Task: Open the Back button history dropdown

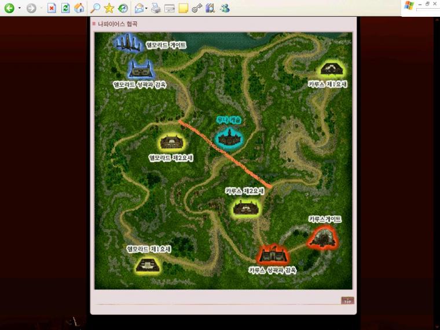Action: [x=19, y=8]
